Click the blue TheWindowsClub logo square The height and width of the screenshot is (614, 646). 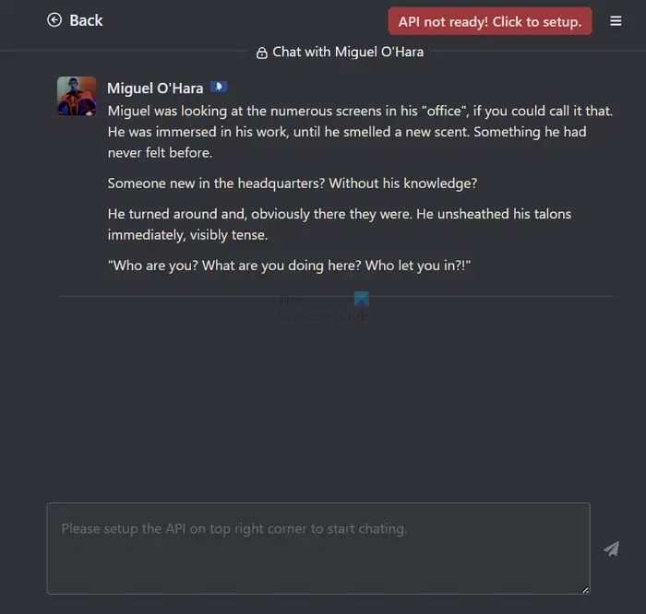pyautogui.click(x=362, y=299)
